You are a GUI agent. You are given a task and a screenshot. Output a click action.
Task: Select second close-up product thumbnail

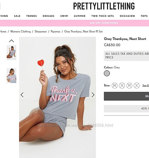(12, 76)
